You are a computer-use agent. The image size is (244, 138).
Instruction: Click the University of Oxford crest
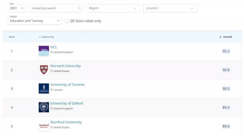(x=44, y=107)
